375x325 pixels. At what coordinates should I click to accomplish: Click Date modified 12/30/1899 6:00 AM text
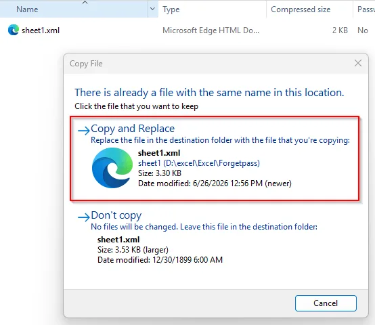160,260
